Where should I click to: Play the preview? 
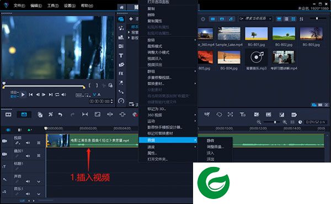pos(23,95)
